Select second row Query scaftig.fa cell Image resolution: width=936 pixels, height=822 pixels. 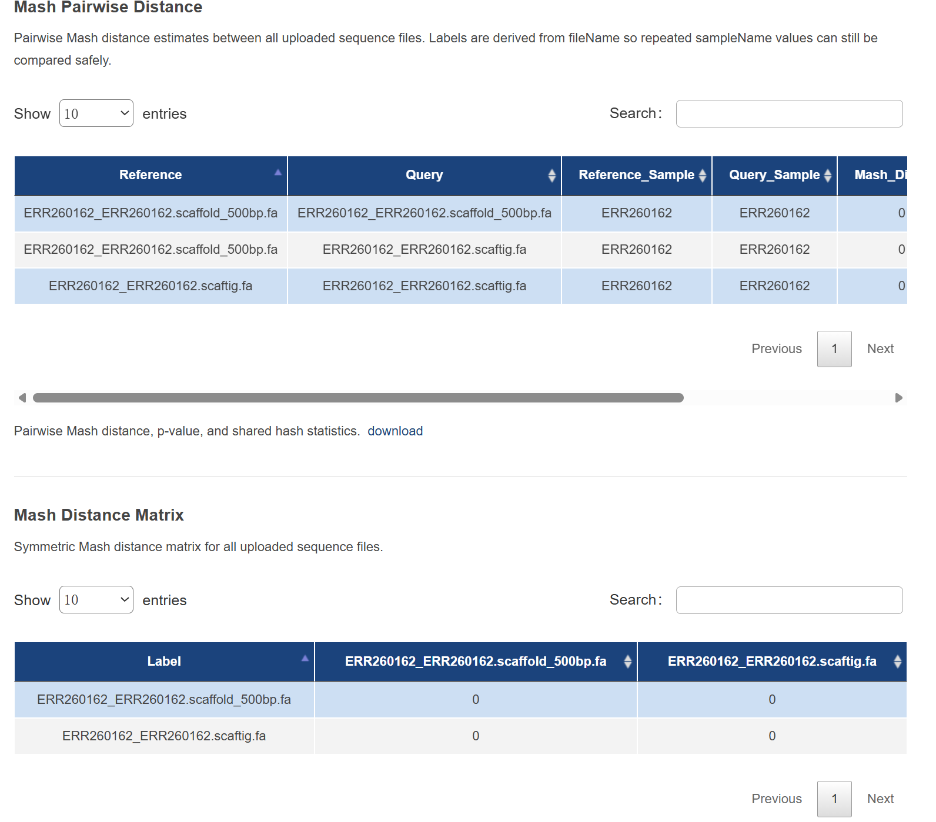pyautogui.click(x=424, y=250)
